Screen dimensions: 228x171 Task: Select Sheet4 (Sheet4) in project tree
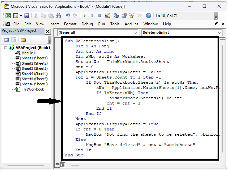click(34, 74)
